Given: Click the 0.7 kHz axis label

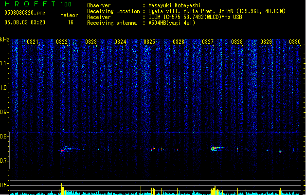Looking at the screenshot, I should tap(4, 161).
